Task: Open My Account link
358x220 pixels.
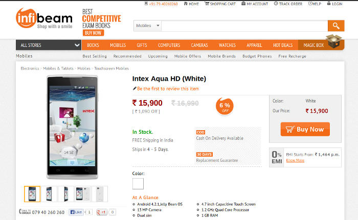Action: tap(255, 4)
